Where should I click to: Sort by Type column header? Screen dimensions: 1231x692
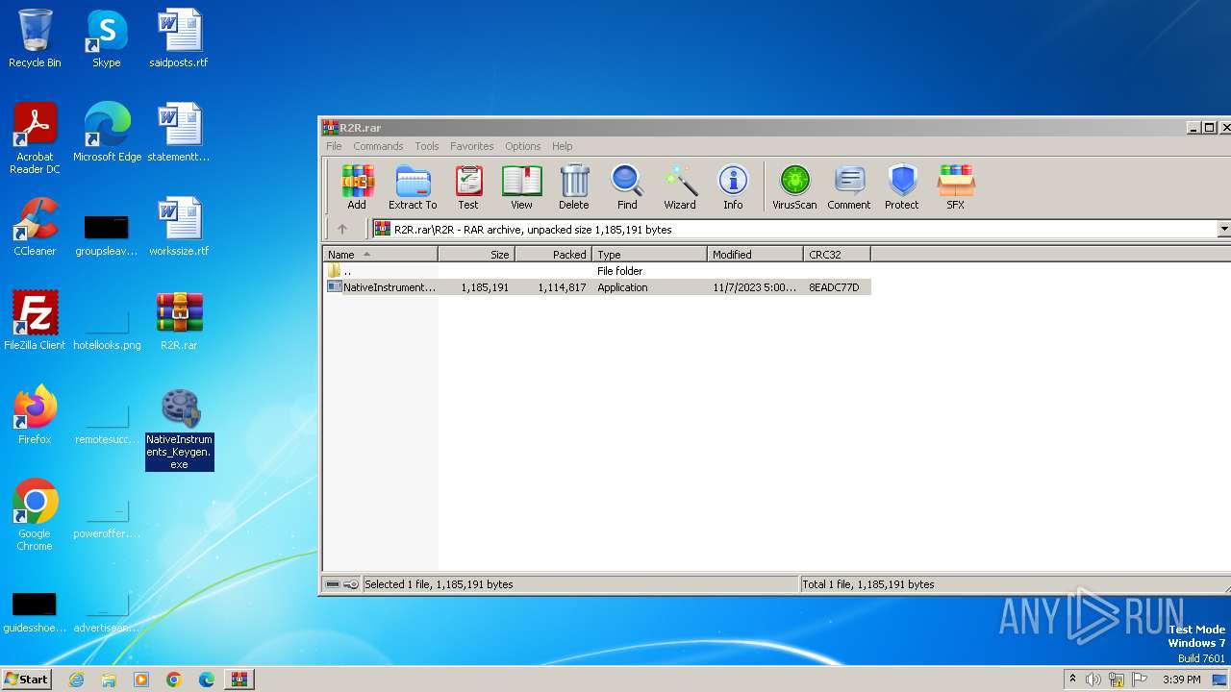point(649,255)
